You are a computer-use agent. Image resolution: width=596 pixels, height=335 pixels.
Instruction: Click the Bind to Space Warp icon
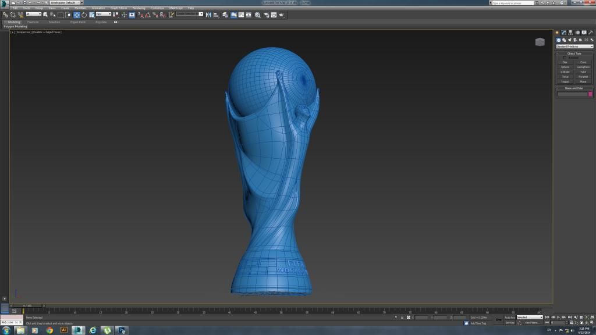click(20, 15)
